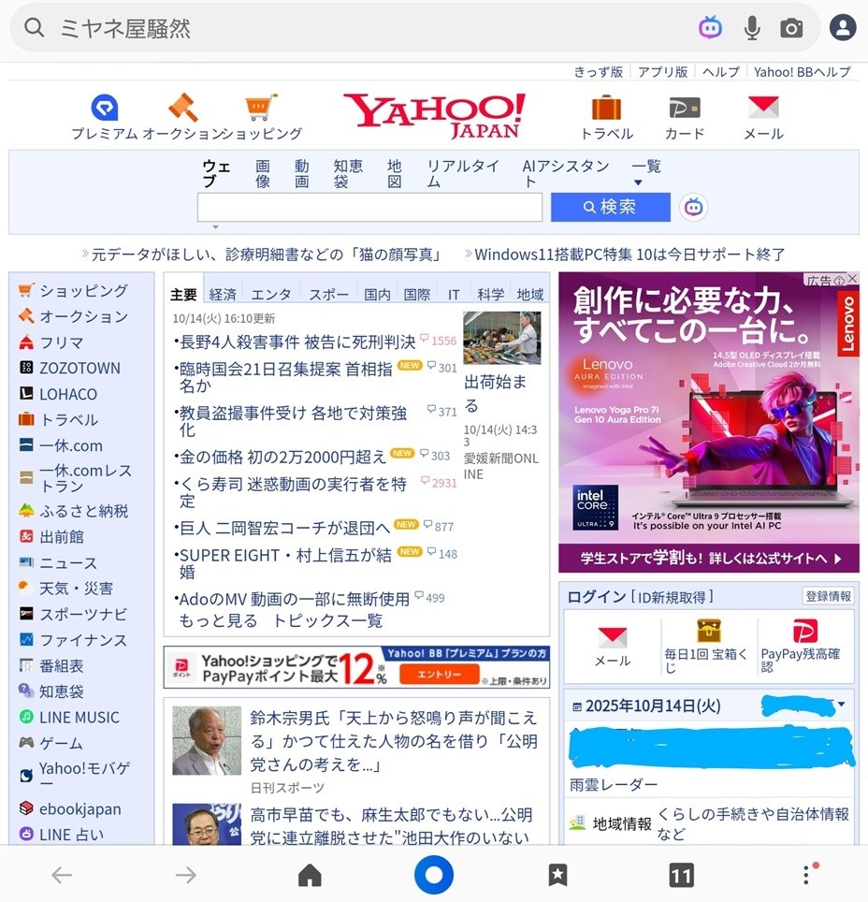Open the tab switcher showing 11 tabs
Viewport: 868px width, 902px height.
682,876
